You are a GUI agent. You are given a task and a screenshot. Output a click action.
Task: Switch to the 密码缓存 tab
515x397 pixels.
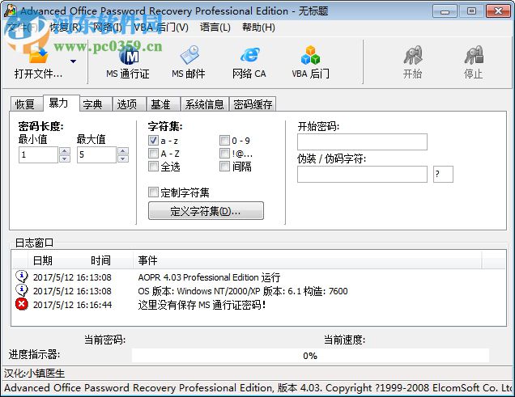point(253,104)
